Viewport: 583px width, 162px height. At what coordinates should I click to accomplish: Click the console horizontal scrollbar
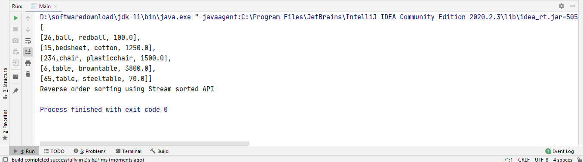(144, 144)
